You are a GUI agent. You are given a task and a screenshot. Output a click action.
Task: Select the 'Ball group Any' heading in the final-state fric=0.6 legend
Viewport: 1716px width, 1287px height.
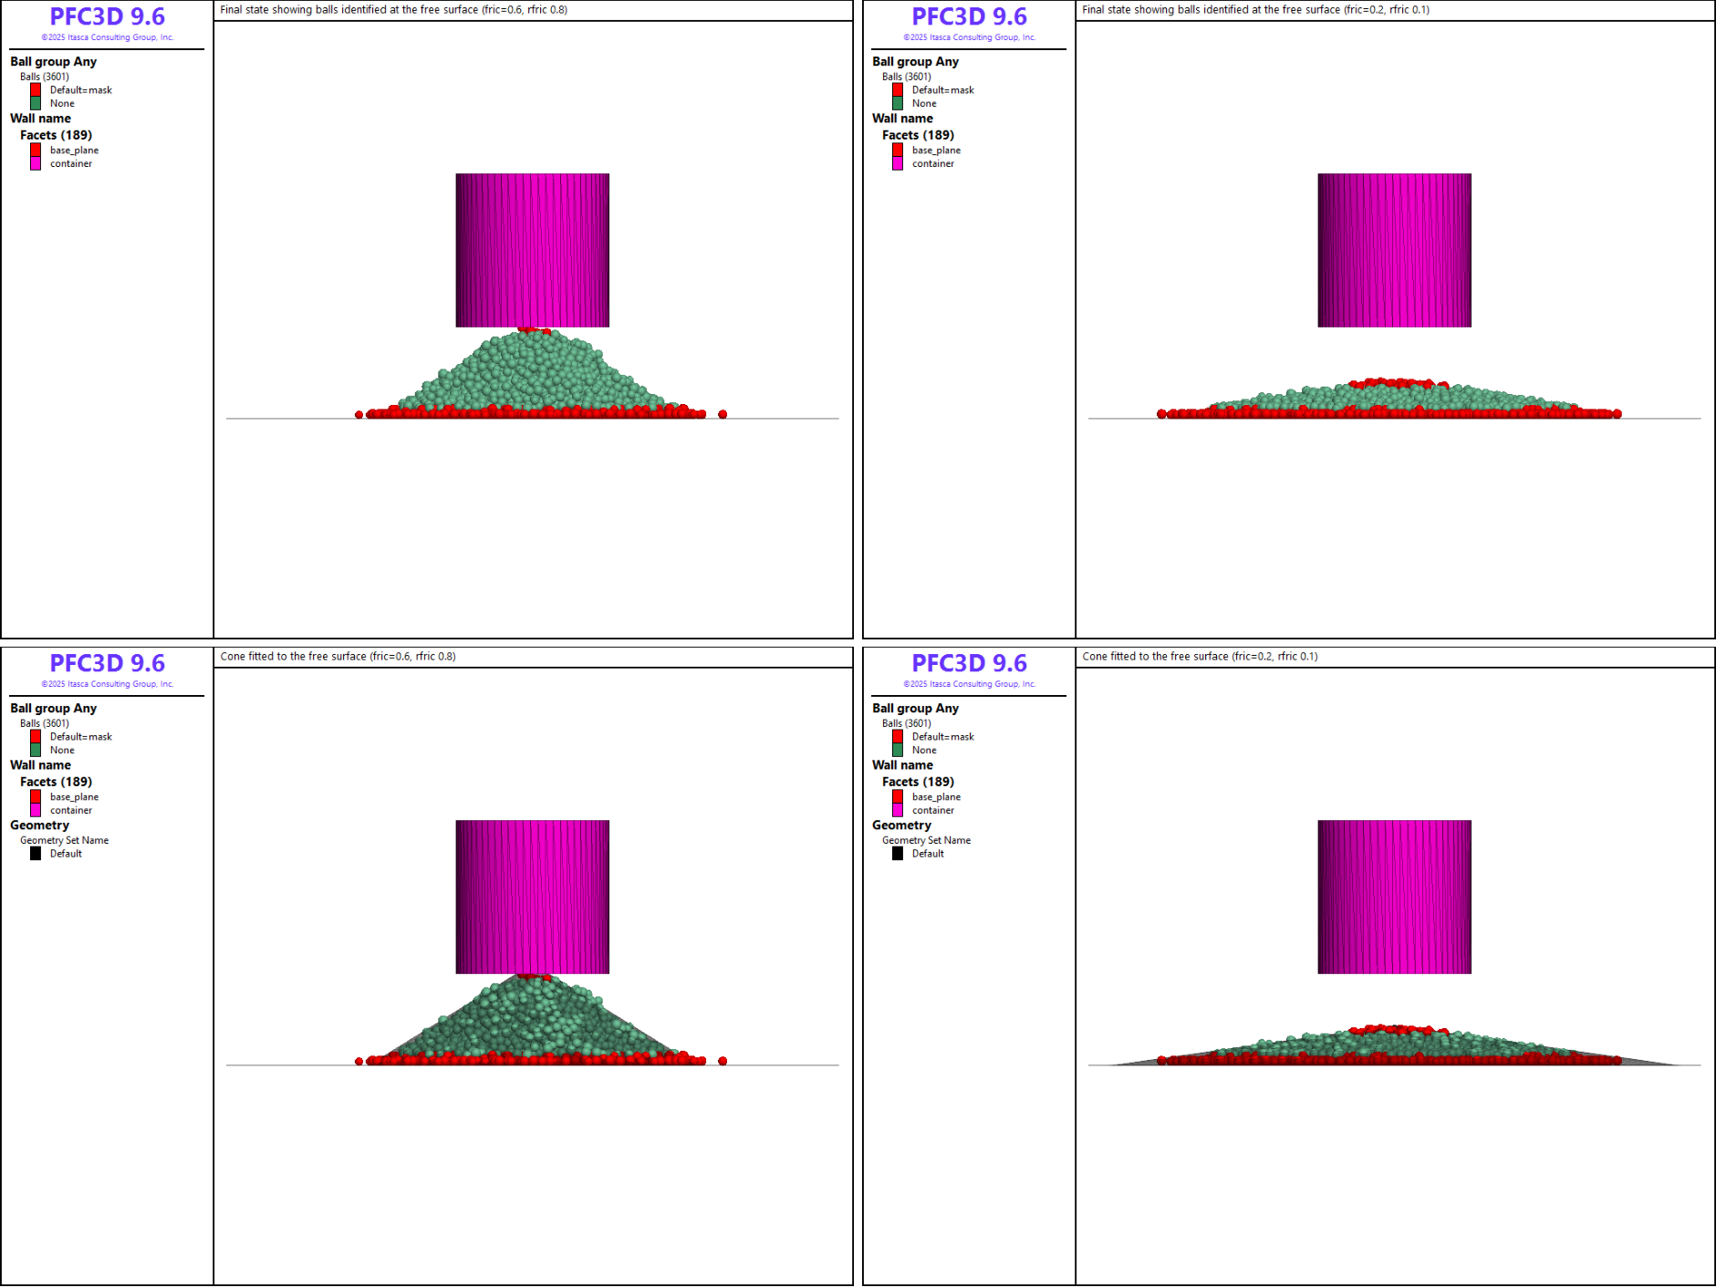point(53,62)
